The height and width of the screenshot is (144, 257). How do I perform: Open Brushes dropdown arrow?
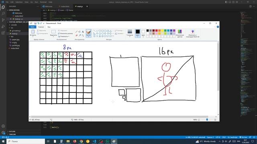pyautogui.click(x=88, y=36)
